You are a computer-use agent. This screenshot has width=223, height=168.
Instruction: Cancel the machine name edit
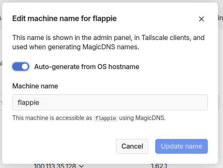[132, 146]
